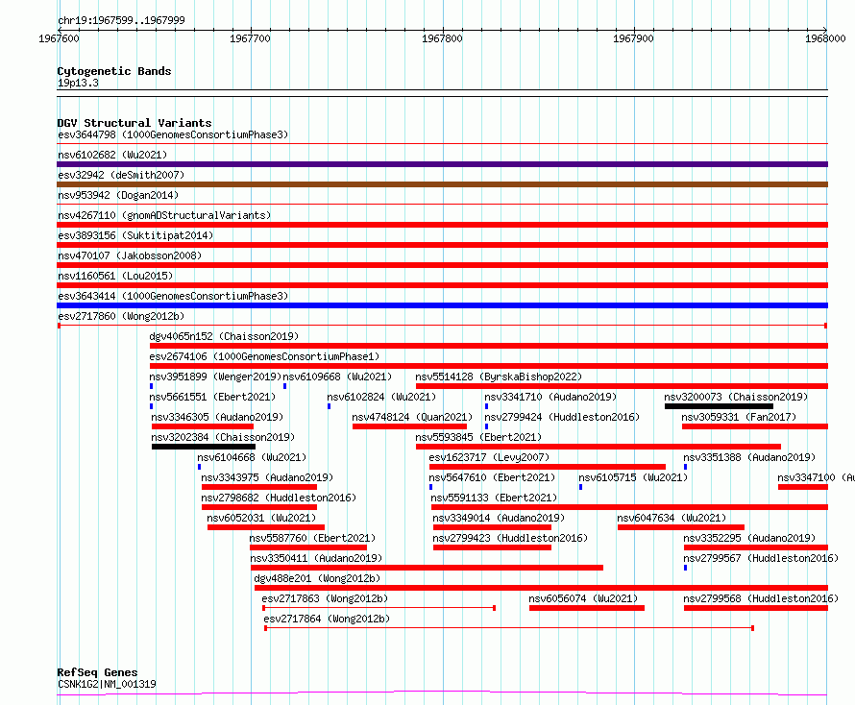The image size is (855, 705).
Task: Click nsv3059331 (Fan2017) label
Action: 739,417
